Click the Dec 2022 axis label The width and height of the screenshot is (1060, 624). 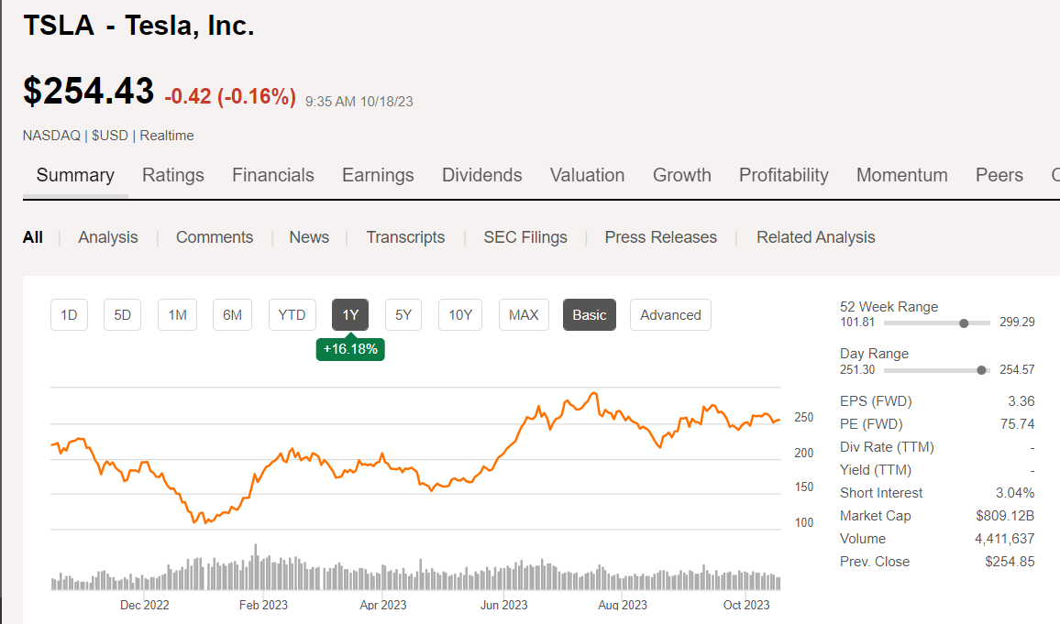coord(145,605)
